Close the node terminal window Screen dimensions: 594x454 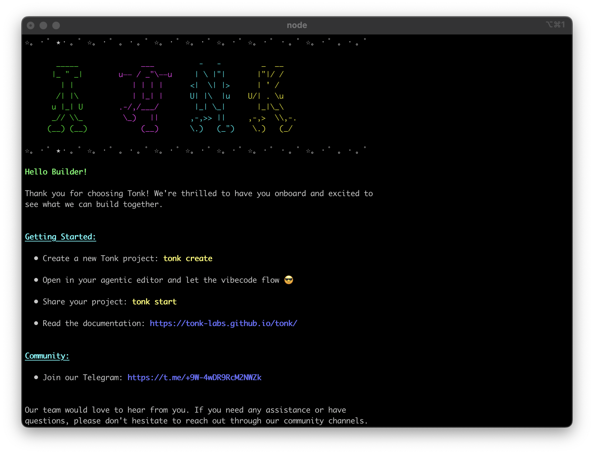[x=31, y=25]
